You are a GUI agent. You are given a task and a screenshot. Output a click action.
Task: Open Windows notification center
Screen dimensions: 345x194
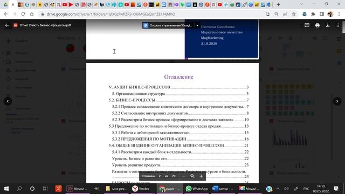click(x=336, y=189)
